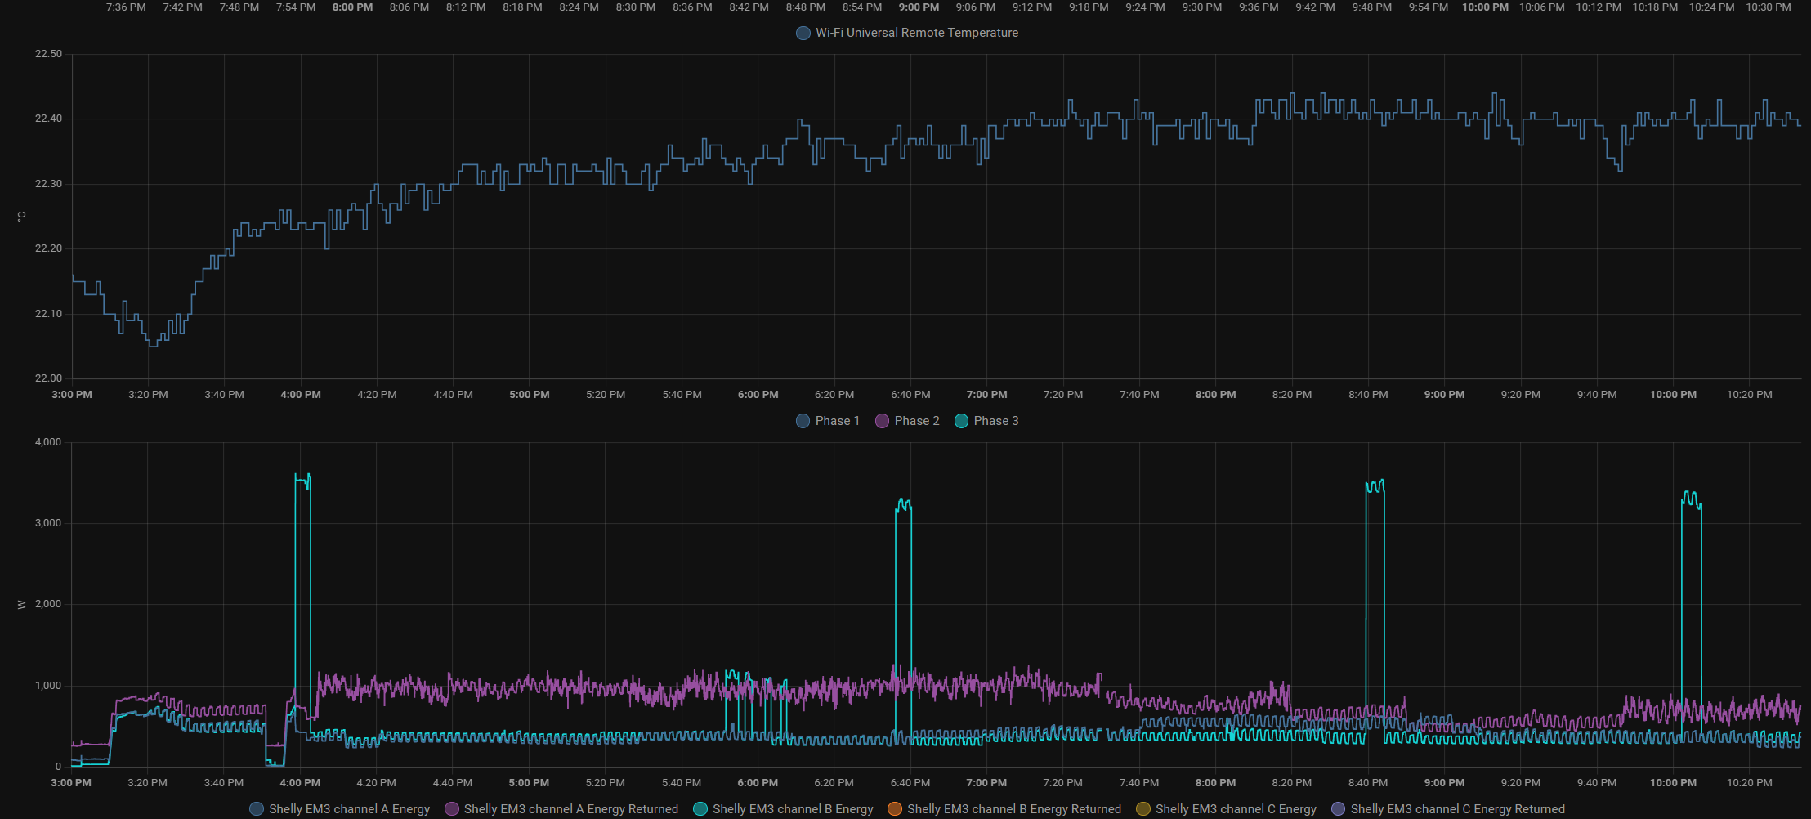The height and width of the screenshot is (819, 1811).
Task: Click the 22.50 temperature axis label
Action: [x=48, y=54]
